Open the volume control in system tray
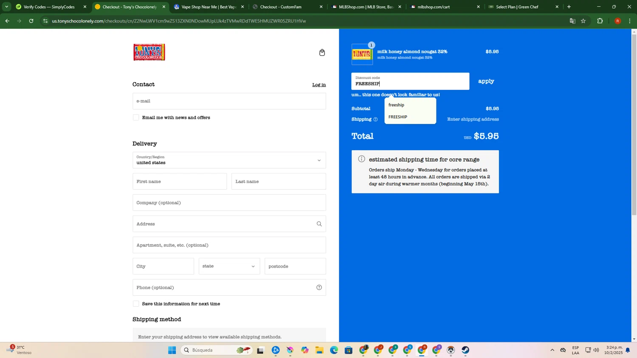The width and height of the screenshot is (637, 358). click(x=596, y=350)
